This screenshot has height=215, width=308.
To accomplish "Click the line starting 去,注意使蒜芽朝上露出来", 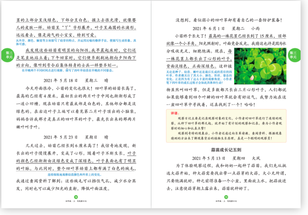I will click(x=208, y=188).
